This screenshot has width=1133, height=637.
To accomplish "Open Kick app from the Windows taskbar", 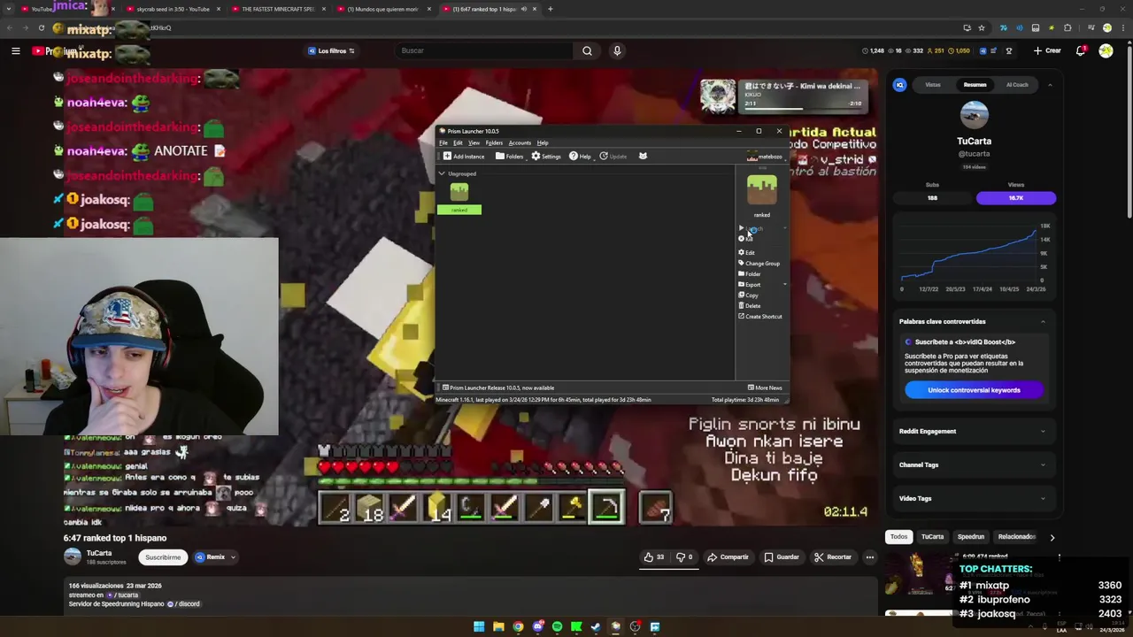I will click(x=576, y=627).
